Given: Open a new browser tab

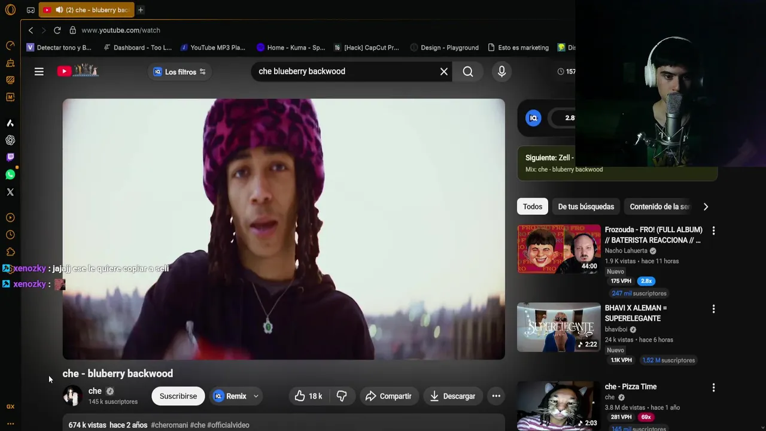Looking at the screenshot, I should (141, 10).
